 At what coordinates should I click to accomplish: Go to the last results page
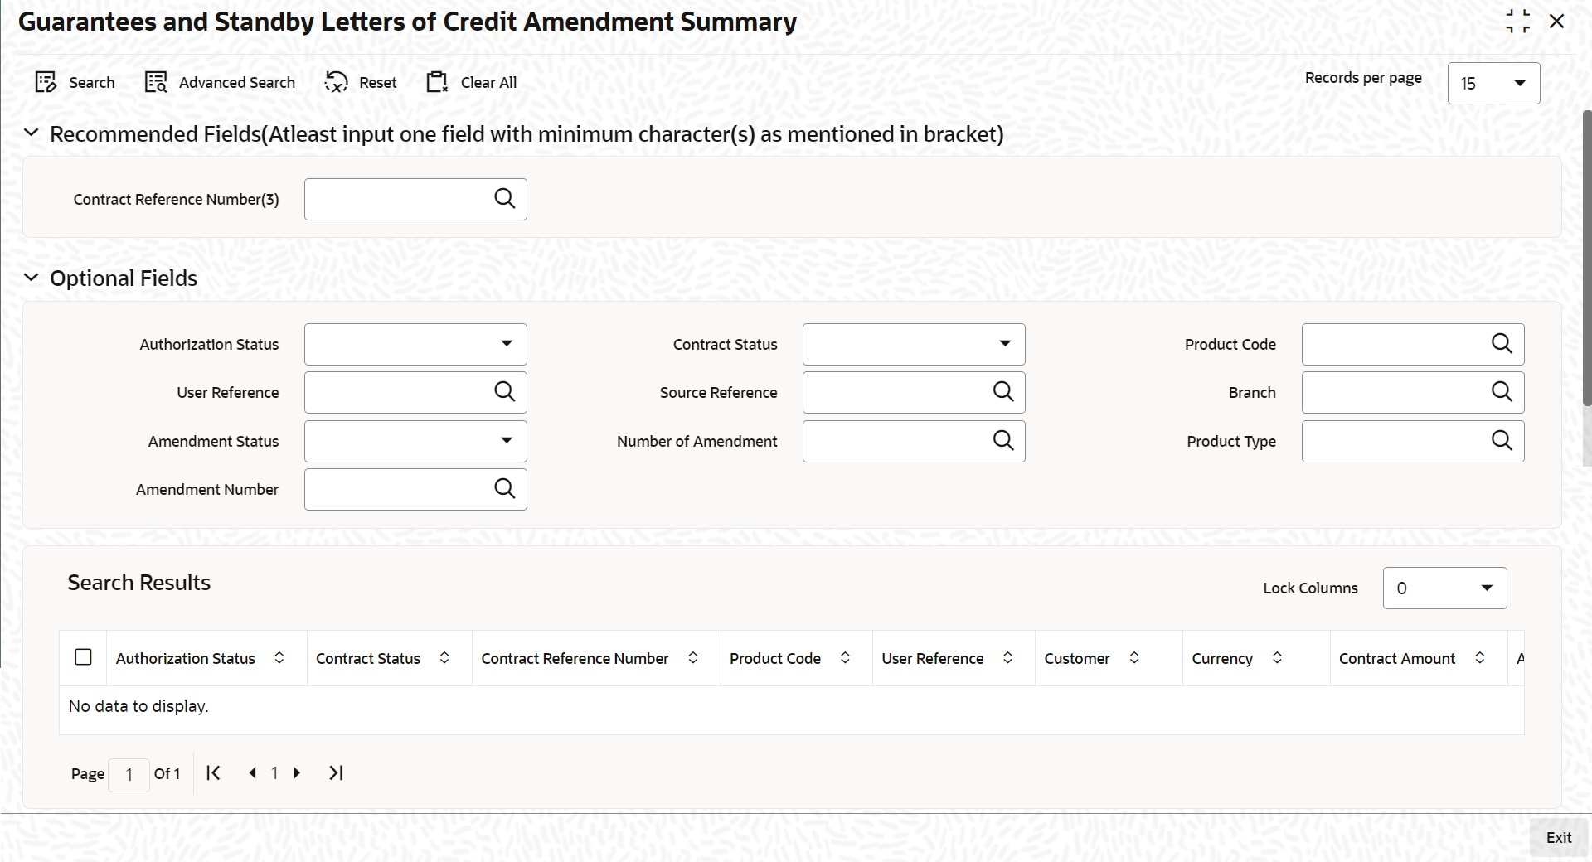point(336,773)
